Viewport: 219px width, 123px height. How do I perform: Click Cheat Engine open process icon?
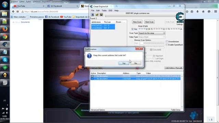click(x=93, y=15)
